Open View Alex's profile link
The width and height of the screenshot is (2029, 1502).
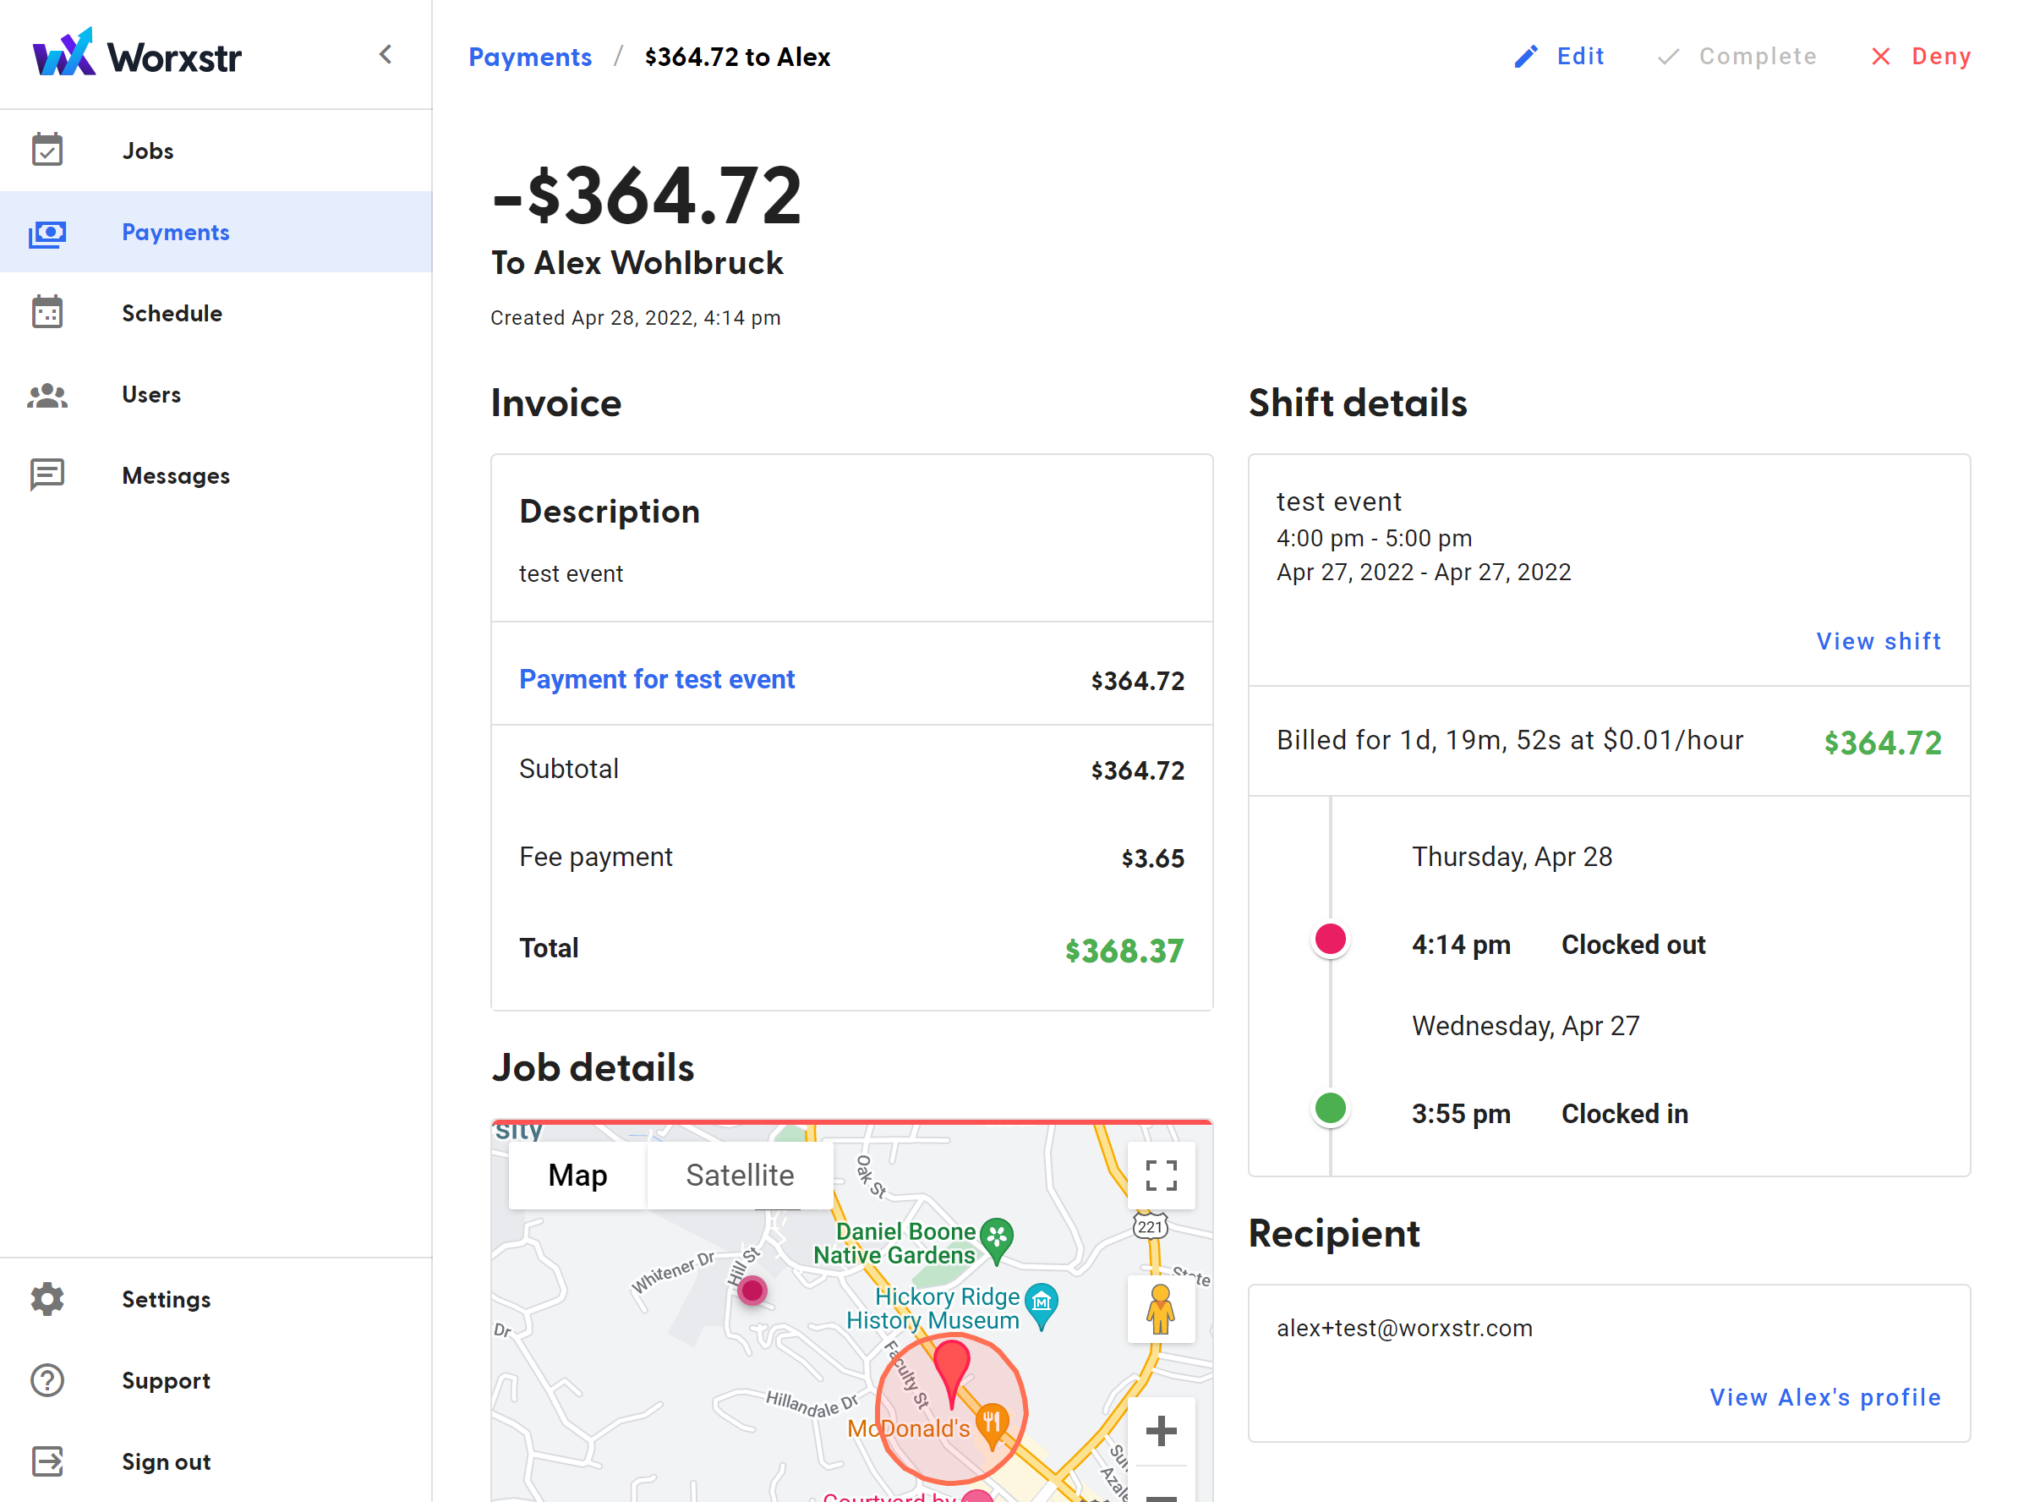1824,1397
